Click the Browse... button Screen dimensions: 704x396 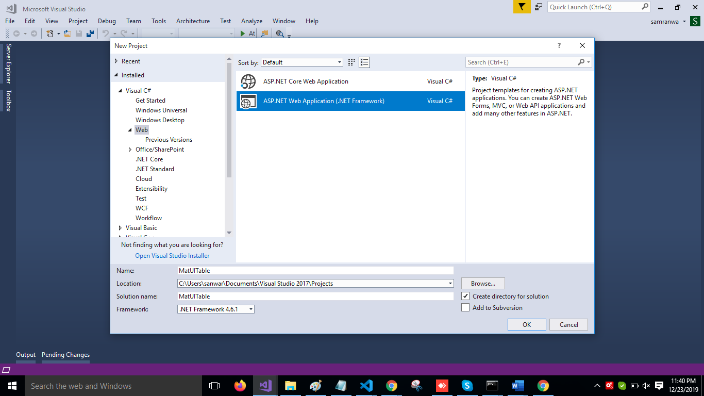pyautogui.click(x=483, y=283)
